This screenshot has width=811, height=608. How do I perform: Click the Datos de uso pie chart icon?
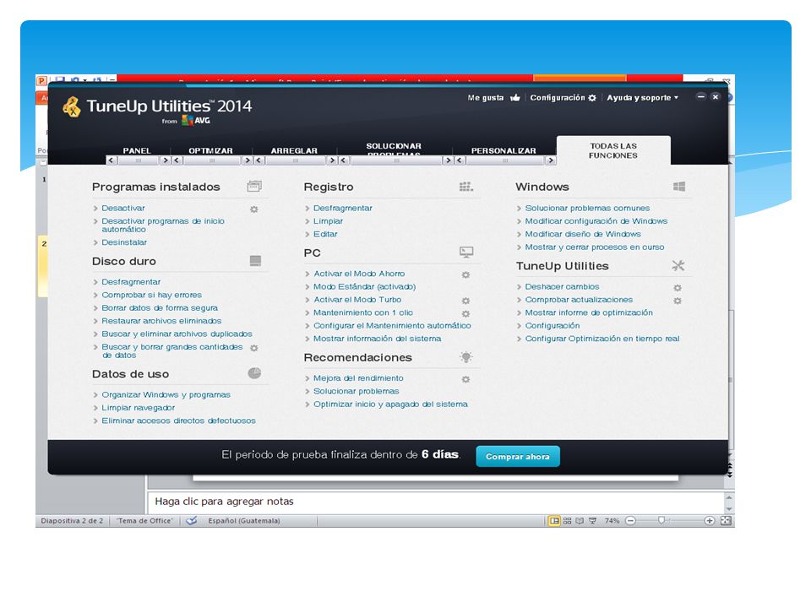[254, 372]
